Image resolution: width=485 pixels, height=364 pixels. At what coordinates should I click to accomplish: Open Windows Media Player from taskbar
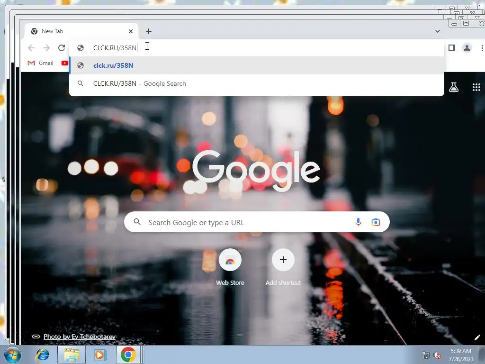(99, 355)
